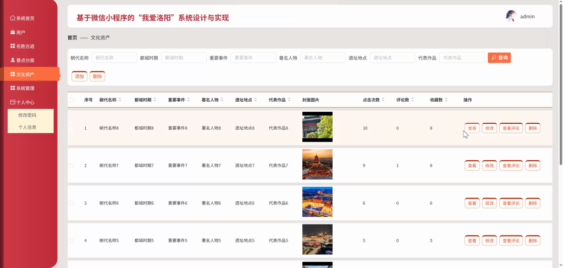
Task: Click the cell text 著名人物8
Action: 211,128
